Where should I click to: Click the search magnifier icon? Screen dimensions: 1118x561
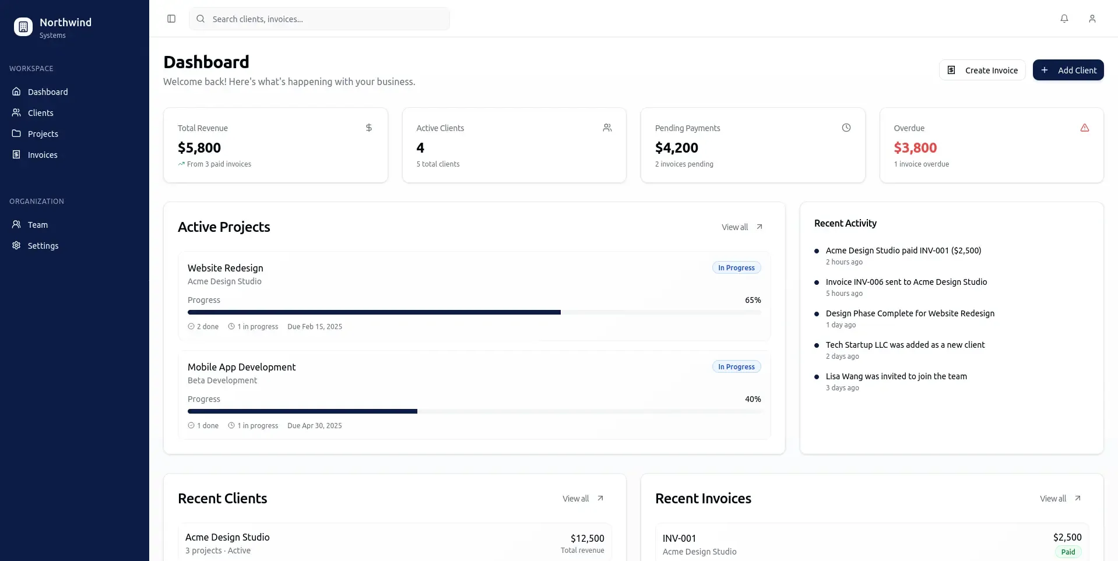(201, 19)
